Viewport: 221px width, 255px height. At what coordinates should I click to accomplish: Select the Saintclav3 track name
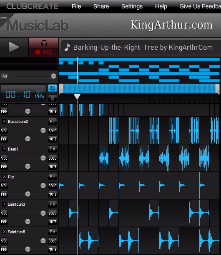coord(17,204)
